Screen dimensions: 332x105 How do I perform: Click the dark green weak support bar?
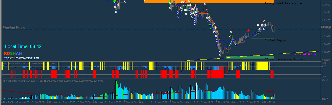(263, 38)
